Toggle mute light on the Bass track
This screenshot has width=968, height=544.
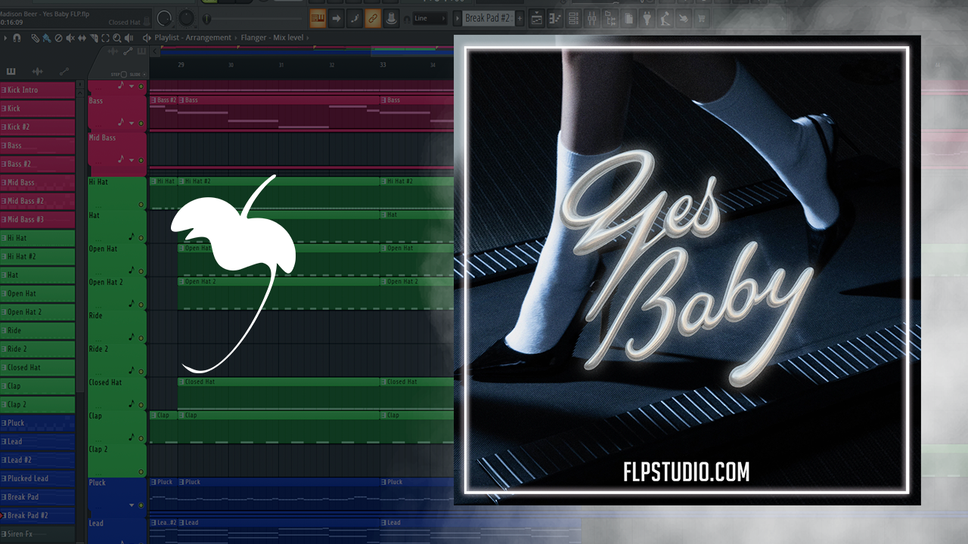(141, 122)
